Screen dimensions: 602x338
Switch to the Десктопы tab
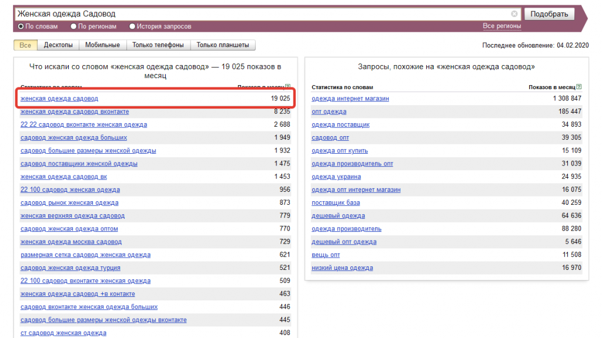point(58,45)
